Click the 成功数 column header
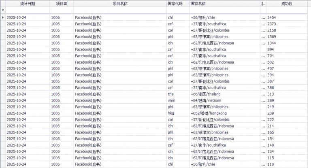Viewport: 311px width, 168px height. tap(287, 4)
